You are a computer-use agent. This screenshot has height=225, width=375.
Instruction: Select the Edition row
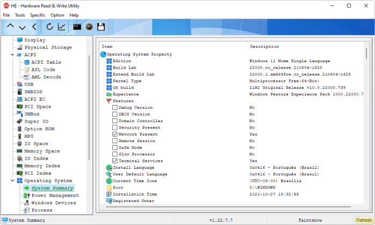(232, 61)
